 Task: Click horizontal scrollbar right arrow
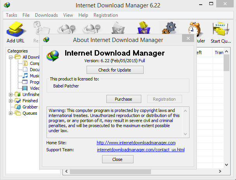[x=220, y=171]
